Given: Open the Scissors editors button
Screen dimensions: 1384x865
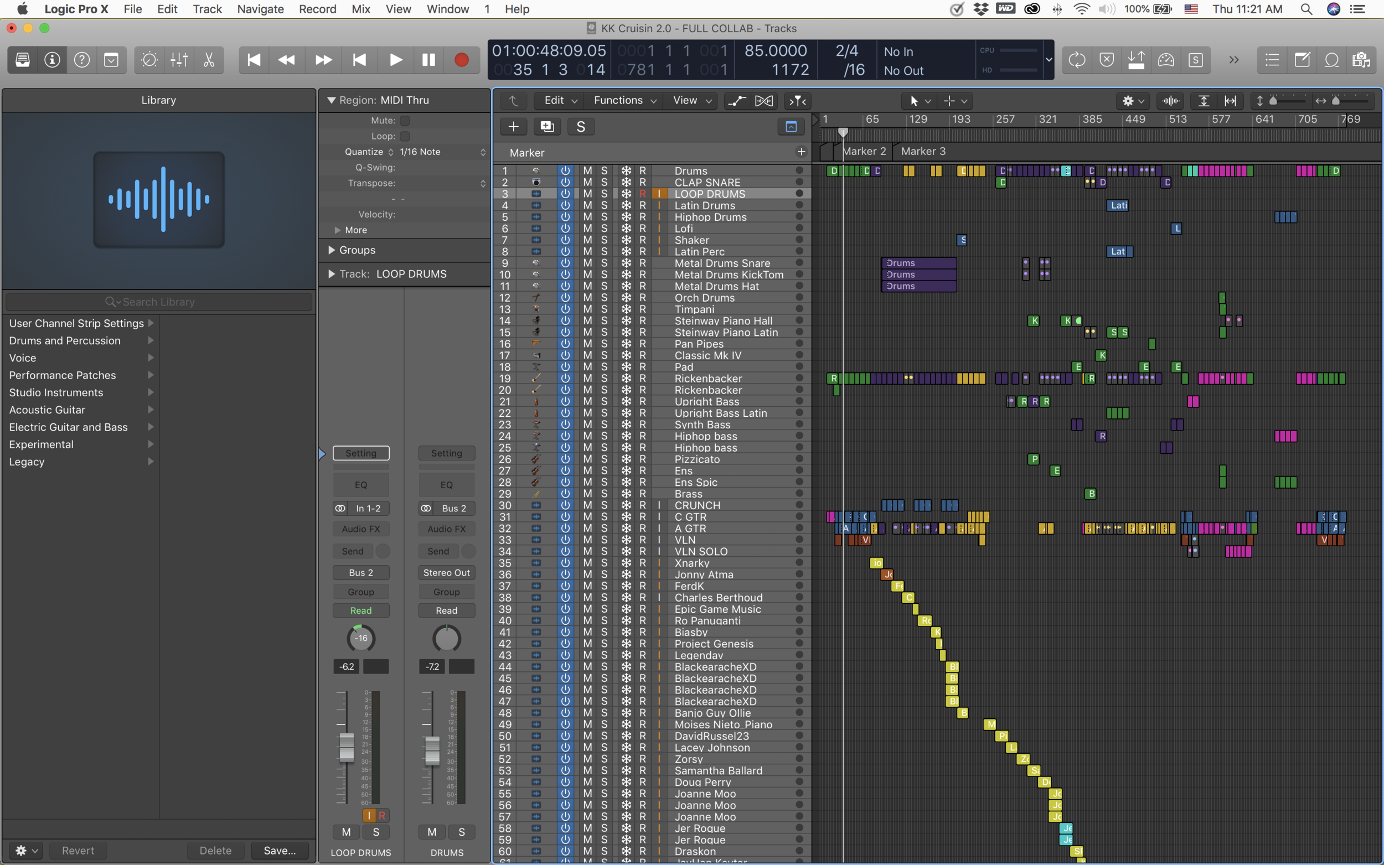Looking at the screenshot, I should 209,60.
